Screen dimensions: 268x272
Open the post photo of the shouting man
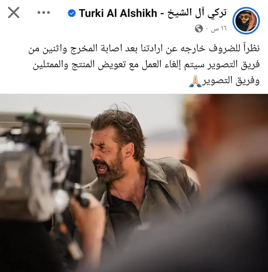tap(134, 183)
